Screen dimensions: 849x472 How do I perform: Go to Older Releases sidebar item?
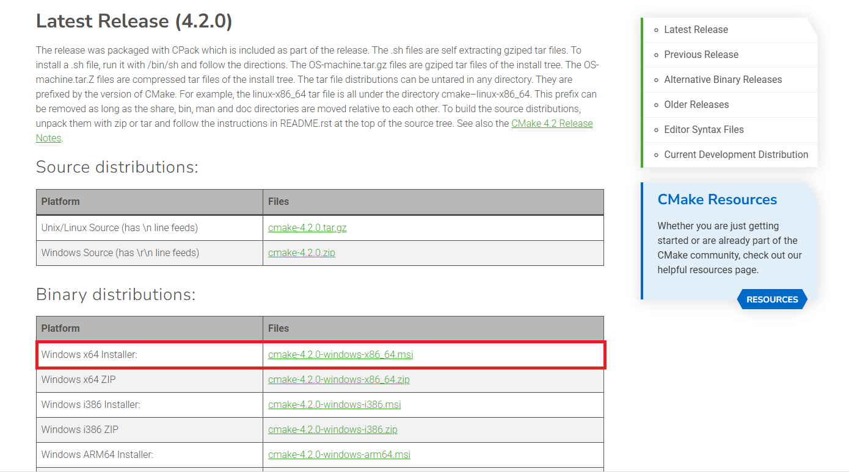point(696,104)
